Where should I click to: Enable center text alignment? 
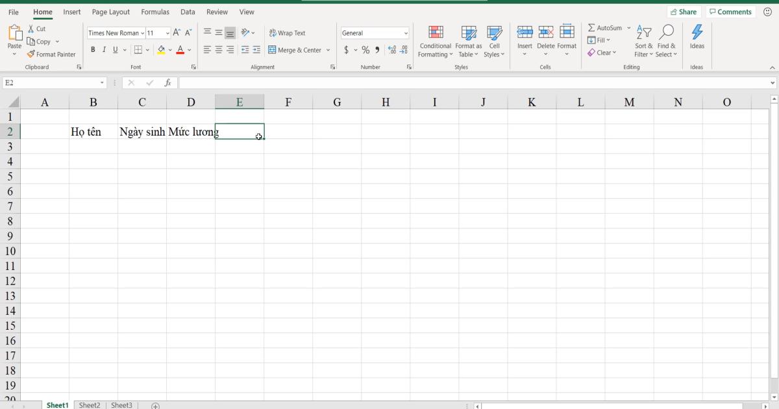[217, 49]
